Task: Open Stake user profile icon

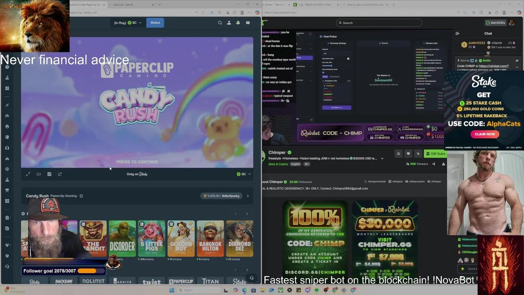Action: pos(229,23)
